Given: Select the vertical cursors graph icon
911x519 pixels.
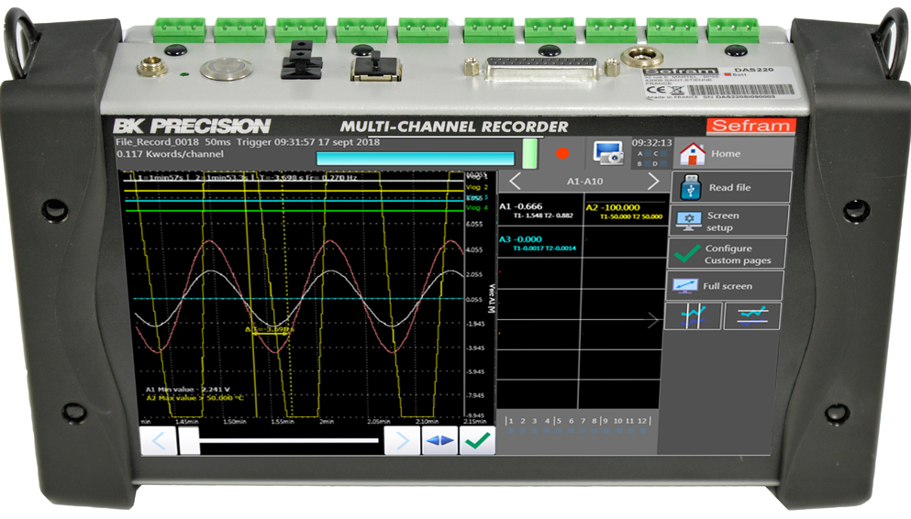Looking at the screenshot, I should coord(694,316).
